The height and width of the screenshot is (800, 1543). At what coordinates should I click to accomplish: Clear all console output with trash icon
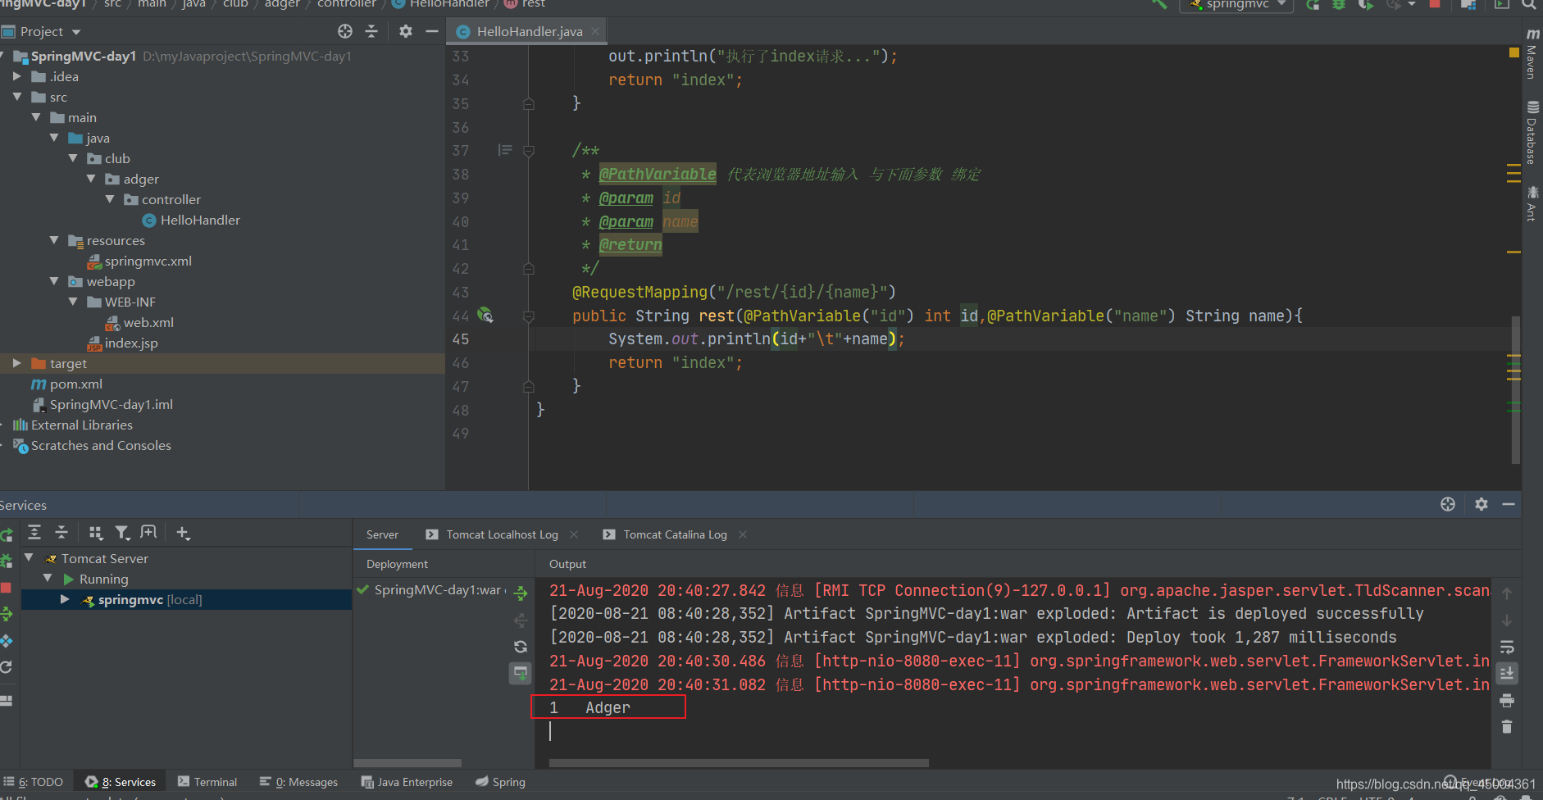(x=1507, y=727)
